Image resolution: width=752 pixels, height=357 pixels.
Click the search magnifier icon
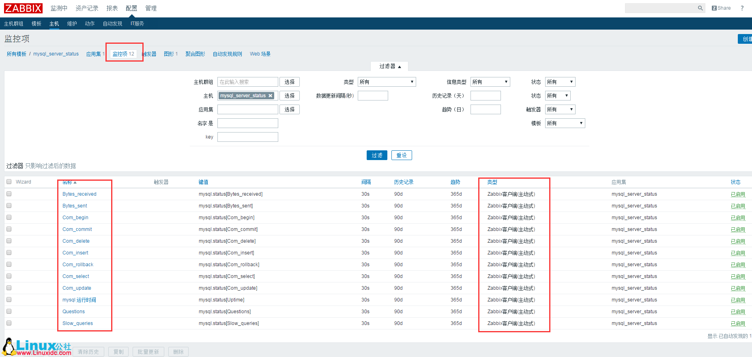[700, 8]
